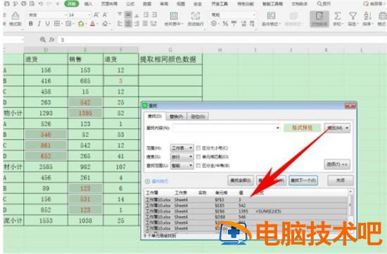Image resolution: width=387 pixels, height=254 pixels.
Task: Open the font name dropdown
Action: click(x=65, y=15)
